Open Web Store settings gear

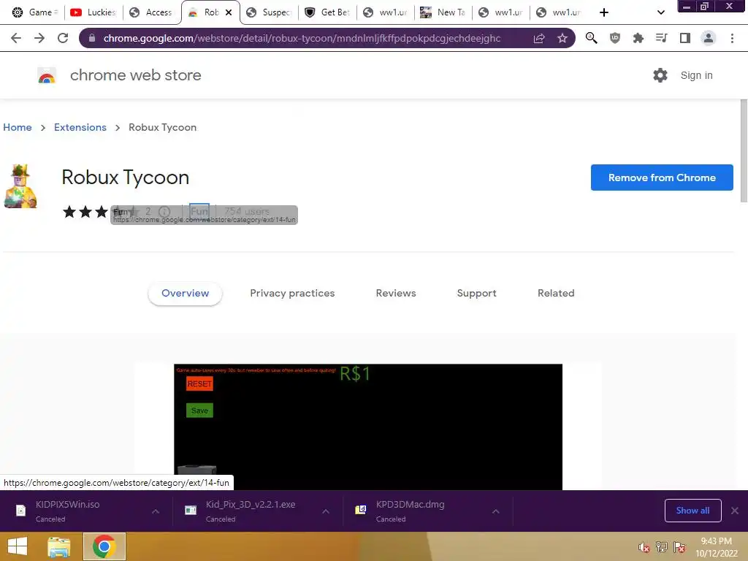coord(660,75)
